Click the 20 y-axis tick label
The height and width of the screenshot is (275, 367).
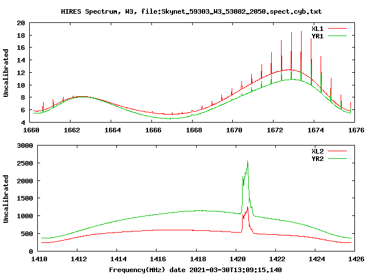[21, 23]
